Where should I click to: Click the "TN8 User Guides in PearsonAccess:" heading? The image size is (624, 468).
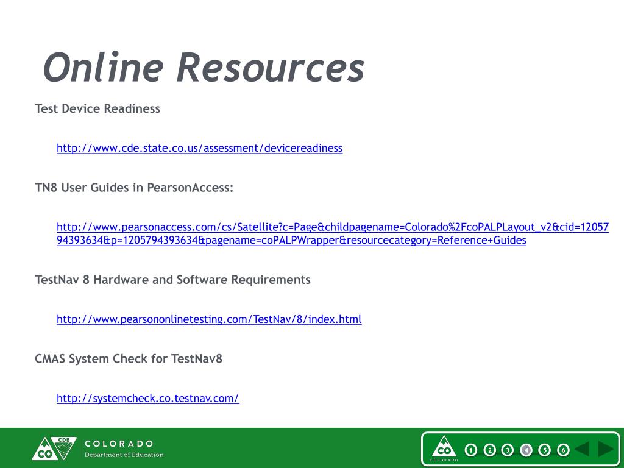point(134,188)
